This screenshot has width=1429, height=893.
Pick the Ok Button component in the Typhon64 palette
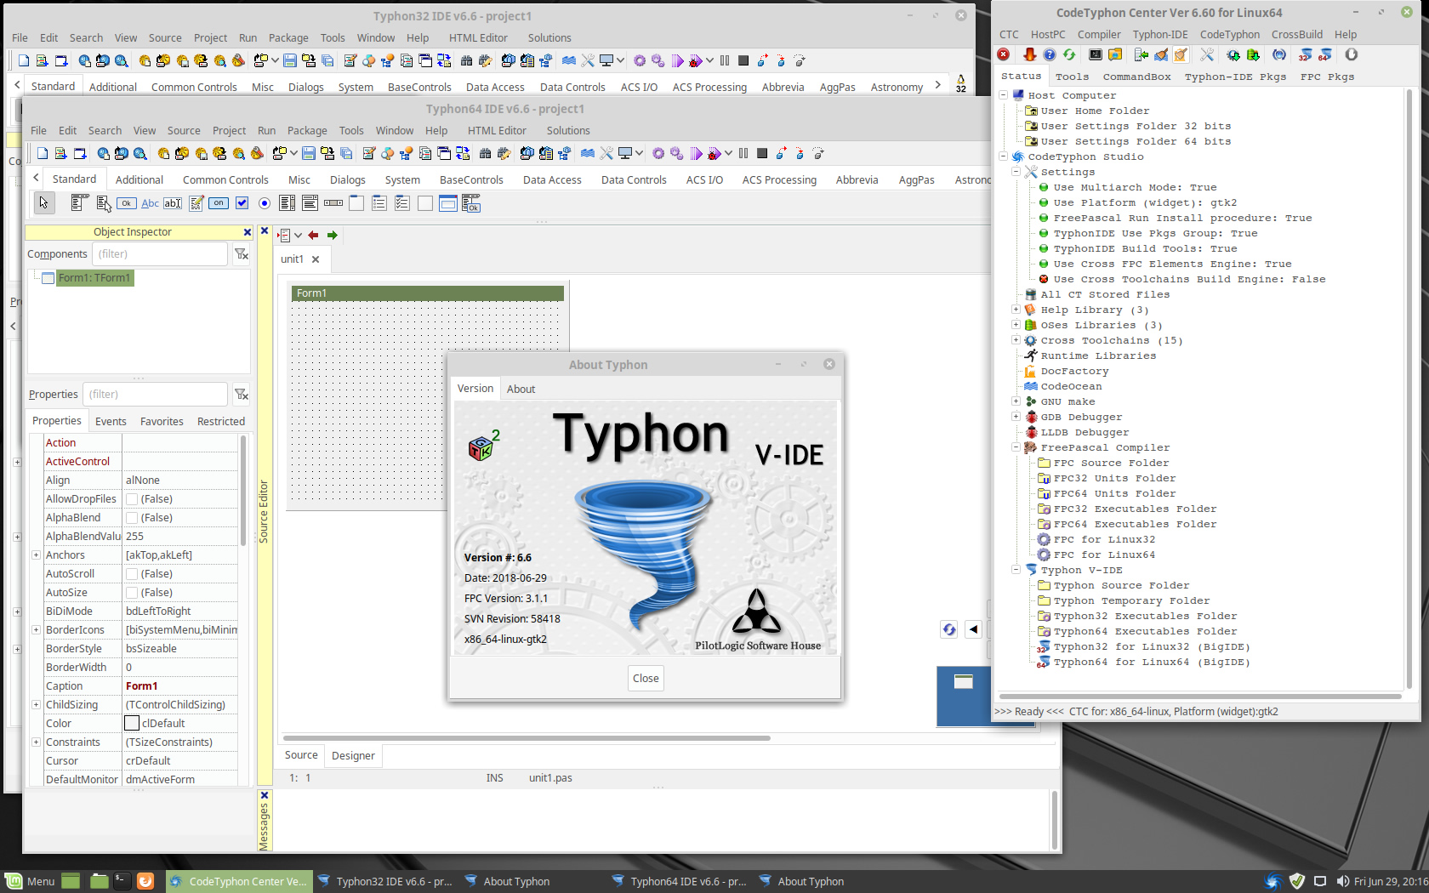pos(127,203)
